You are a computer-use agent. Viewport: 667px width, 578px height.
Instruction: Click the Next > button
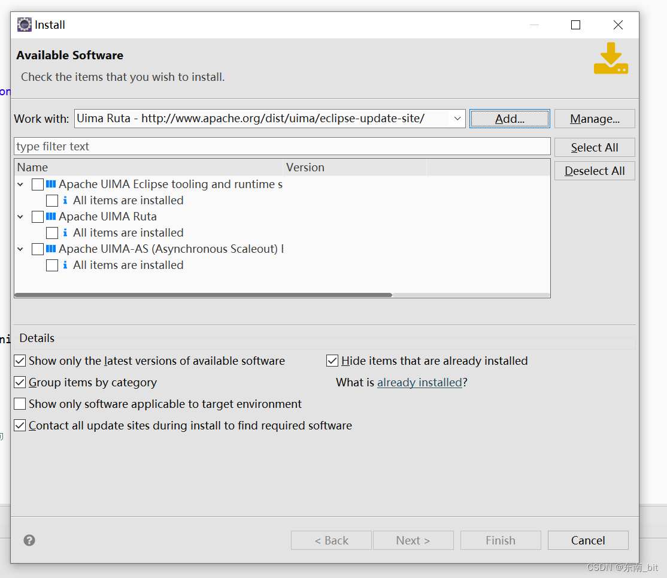[x=413, y=540]
